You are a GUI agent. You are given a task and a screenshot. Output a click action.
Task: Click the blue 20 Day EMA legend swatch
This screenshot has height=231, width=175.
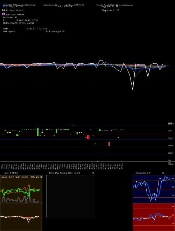point(3,6)
